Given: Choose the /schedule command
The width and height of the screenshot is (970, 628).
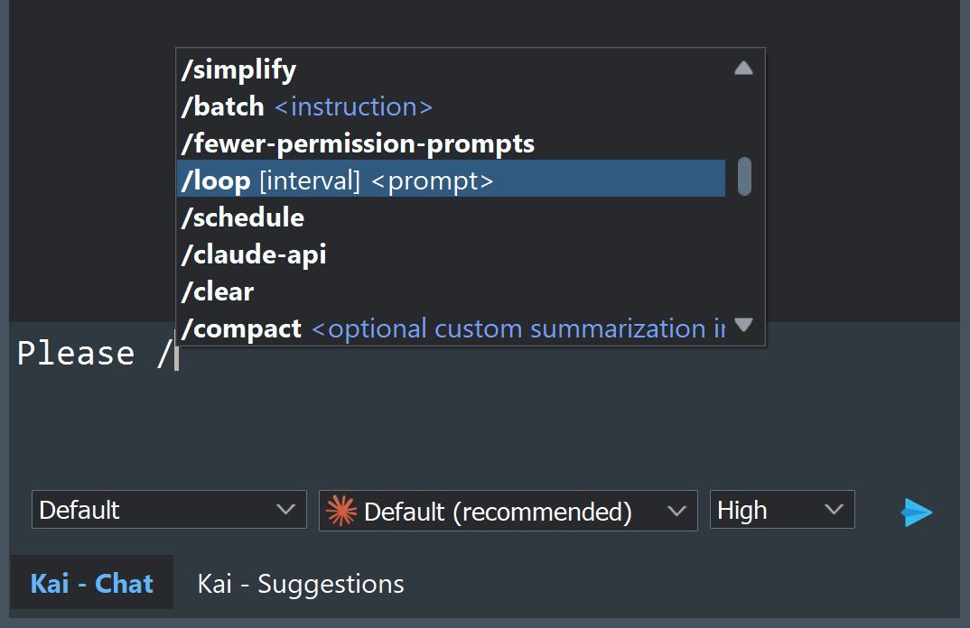Looking at the screenshot, I should click(x=451, y=217).
